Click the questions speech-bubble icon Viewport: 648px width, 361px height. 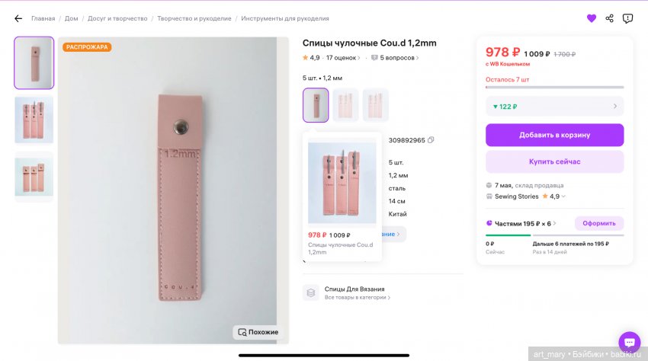click(374, 58)
